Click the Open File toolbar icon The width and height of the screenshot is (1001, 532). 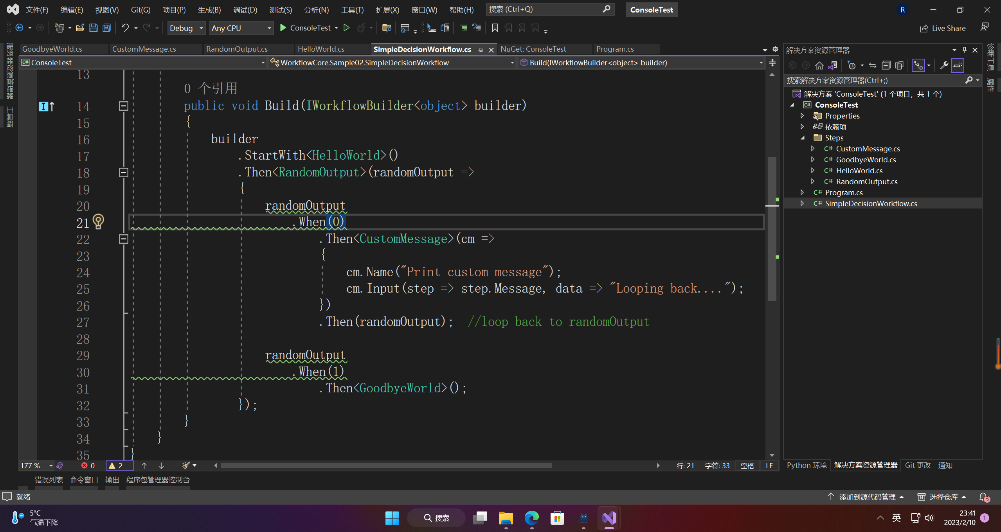tap(80, 28)
